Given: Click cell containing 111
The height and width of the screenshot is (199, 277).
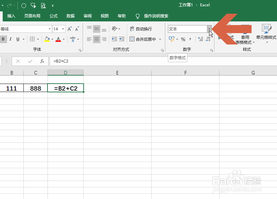Looking at the screenshot, I should (x=12, y=88).
